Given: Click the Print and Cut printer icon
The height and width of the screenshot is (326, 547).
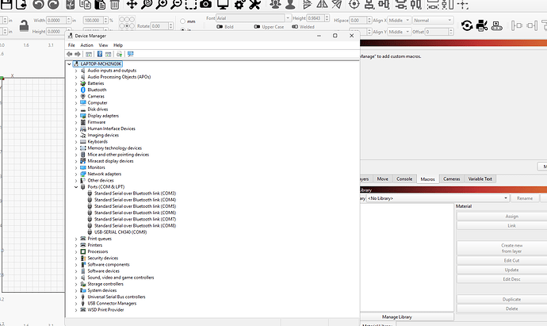Looking at the screenshot, I should click(x=482, y=25).
